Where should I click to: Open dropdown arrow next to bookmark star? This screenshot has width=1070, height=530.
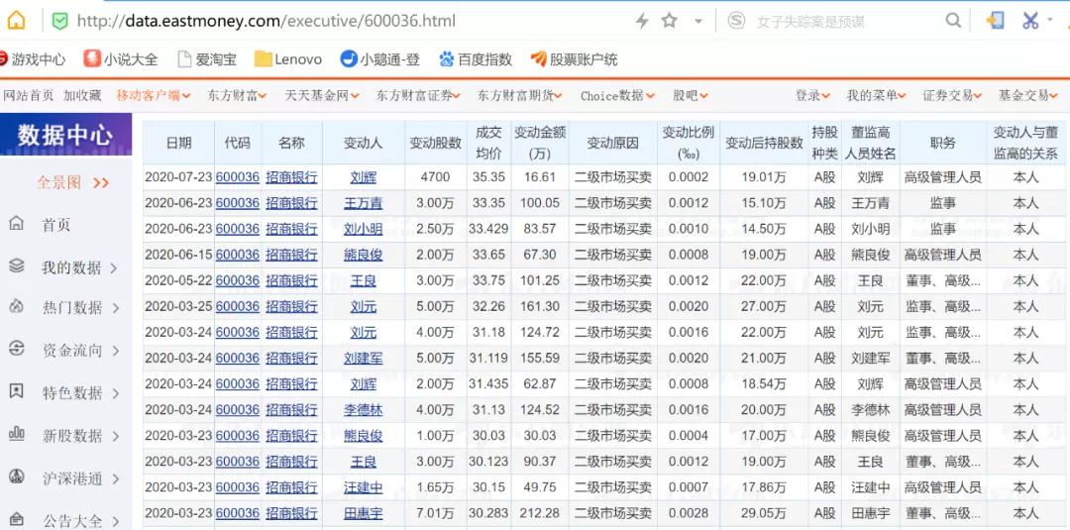click(698, 22)
